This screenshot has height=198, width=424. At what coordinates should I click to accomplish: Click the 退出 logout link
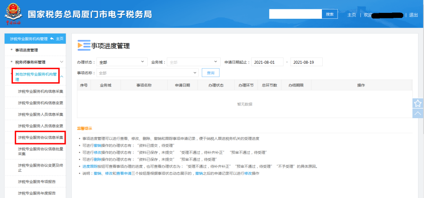(413, 15)
